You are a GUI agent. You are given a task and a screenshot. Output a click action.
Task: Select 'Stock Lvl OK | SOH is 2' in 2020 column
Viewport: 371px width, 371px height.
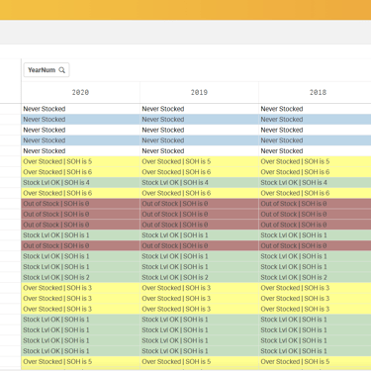[80, 277]
